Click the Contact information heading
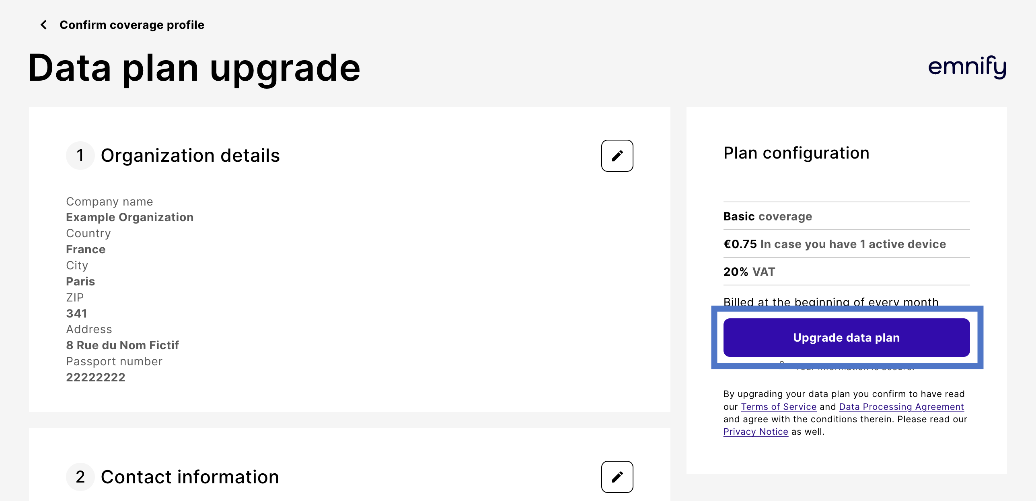This screenshot has height=501, width=1036. click(189, 477)
